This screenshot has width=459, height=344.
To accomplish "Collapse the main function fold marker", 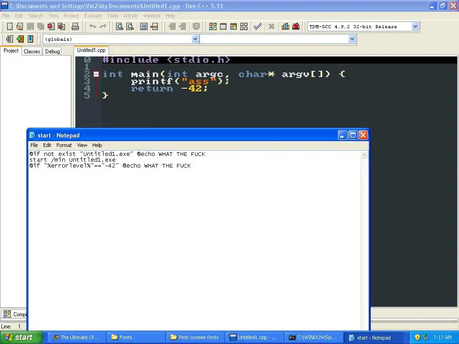I will [96, 74].
